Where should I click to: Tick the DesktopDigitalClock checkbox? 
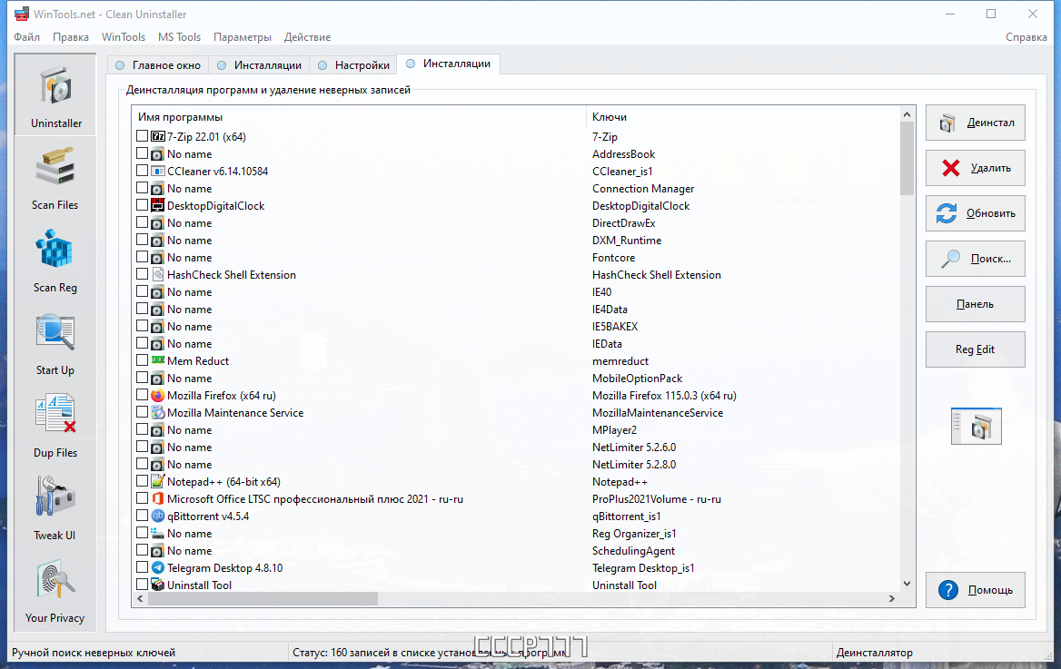(x=142, y=205)
